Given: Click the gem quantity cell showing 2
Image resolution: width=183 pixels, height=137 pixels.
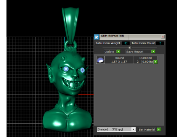Looking at the screenshot, I should tap(138, 62).
